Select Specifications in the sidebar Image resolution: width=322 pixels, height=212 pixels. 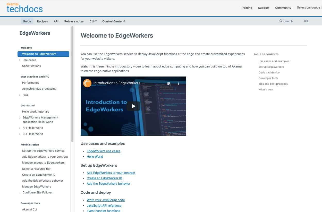pos(31,66)
